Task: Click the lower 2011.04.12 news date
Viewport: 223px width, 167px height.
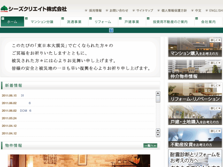Action: pos(9,133)
